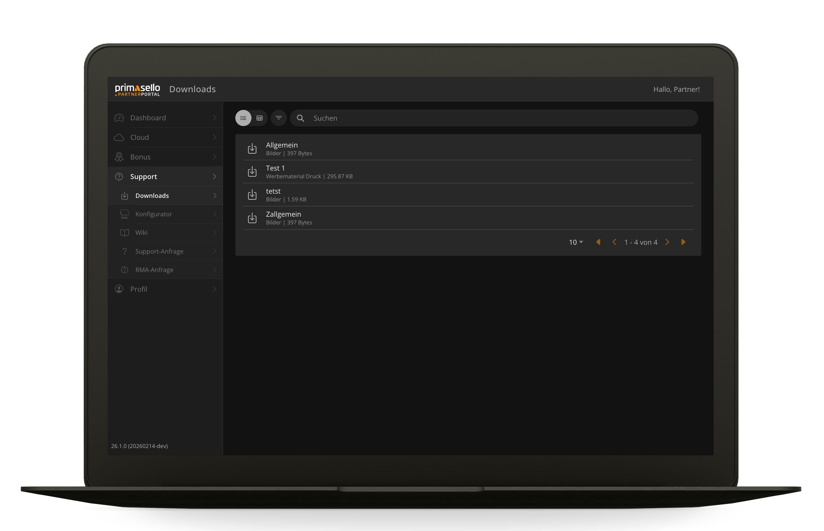Go to the last page arrow
The image size is (824, 531).
tap(683, 242)
